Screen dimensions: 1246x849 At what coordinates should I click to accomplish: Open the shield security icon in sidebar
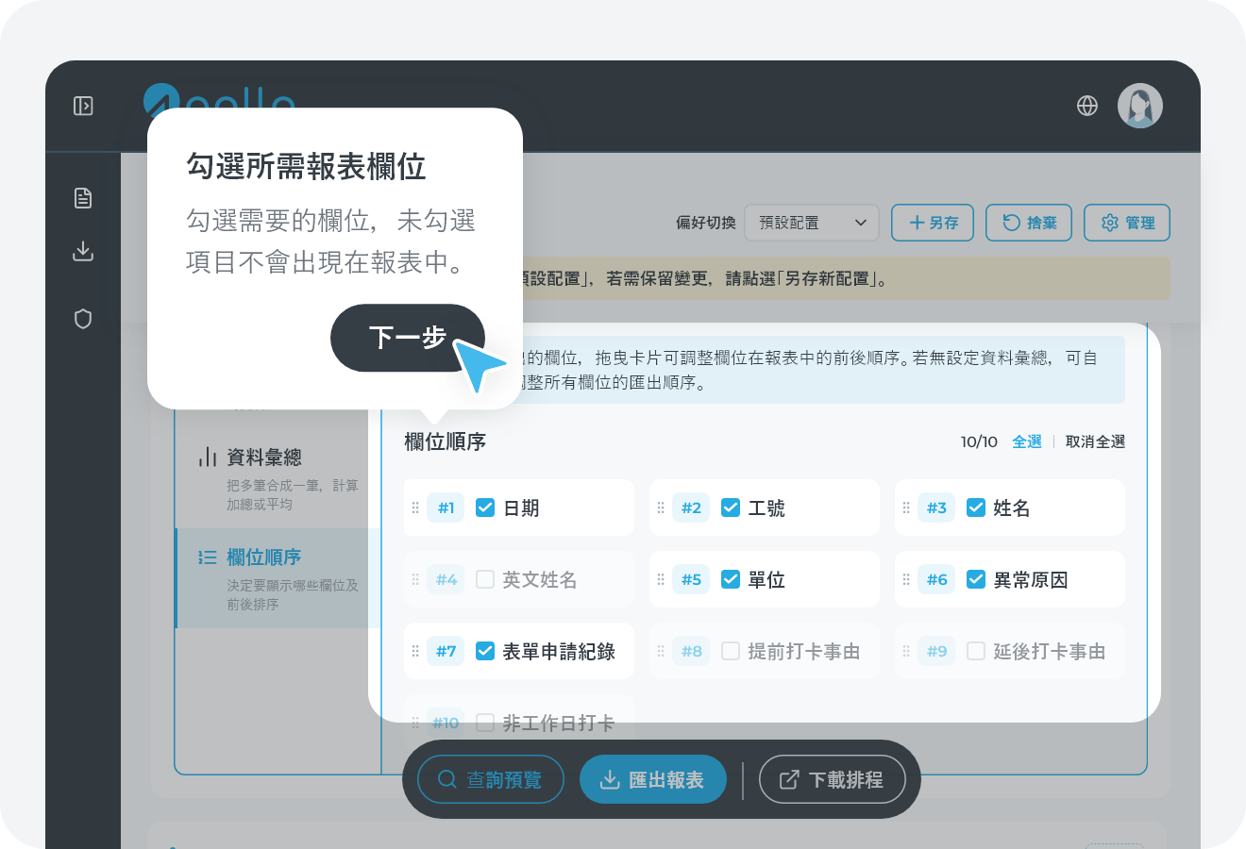click(x=83, y=319)
